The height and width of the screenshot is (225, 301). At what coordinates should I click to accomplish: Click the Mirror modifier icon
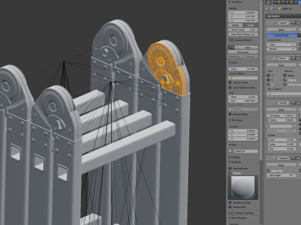[275, 58]
